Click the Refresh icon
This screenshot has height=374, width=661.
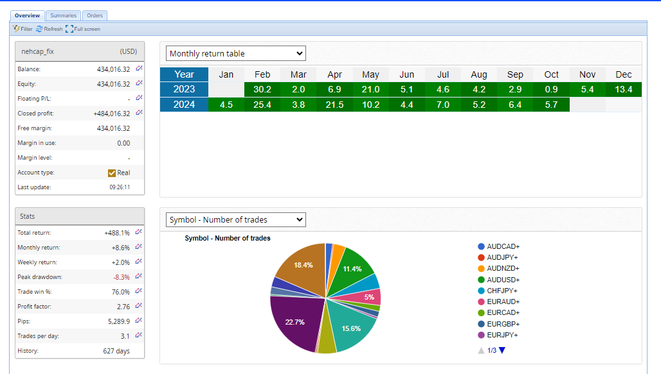(x=39, y=29)
